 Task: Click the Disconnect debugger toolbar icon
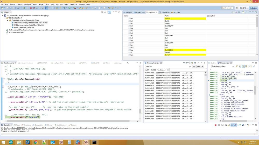tap(34, 8)
